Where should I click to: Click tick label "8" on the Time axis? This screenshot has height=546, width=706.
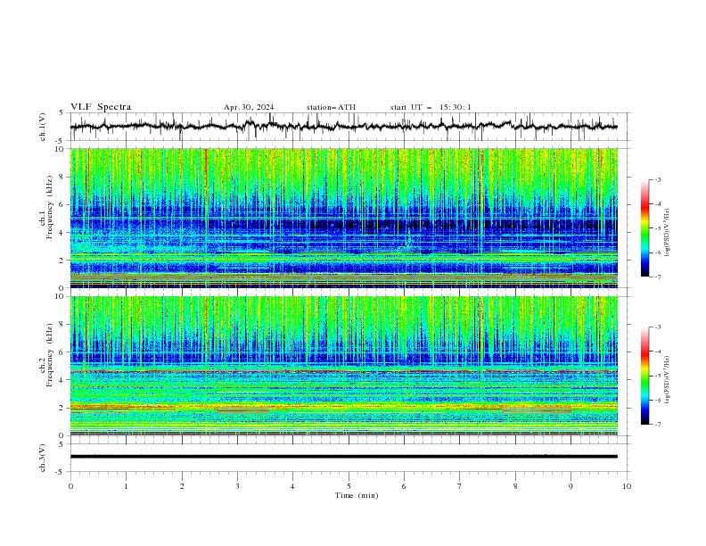(x=515, y=486)
